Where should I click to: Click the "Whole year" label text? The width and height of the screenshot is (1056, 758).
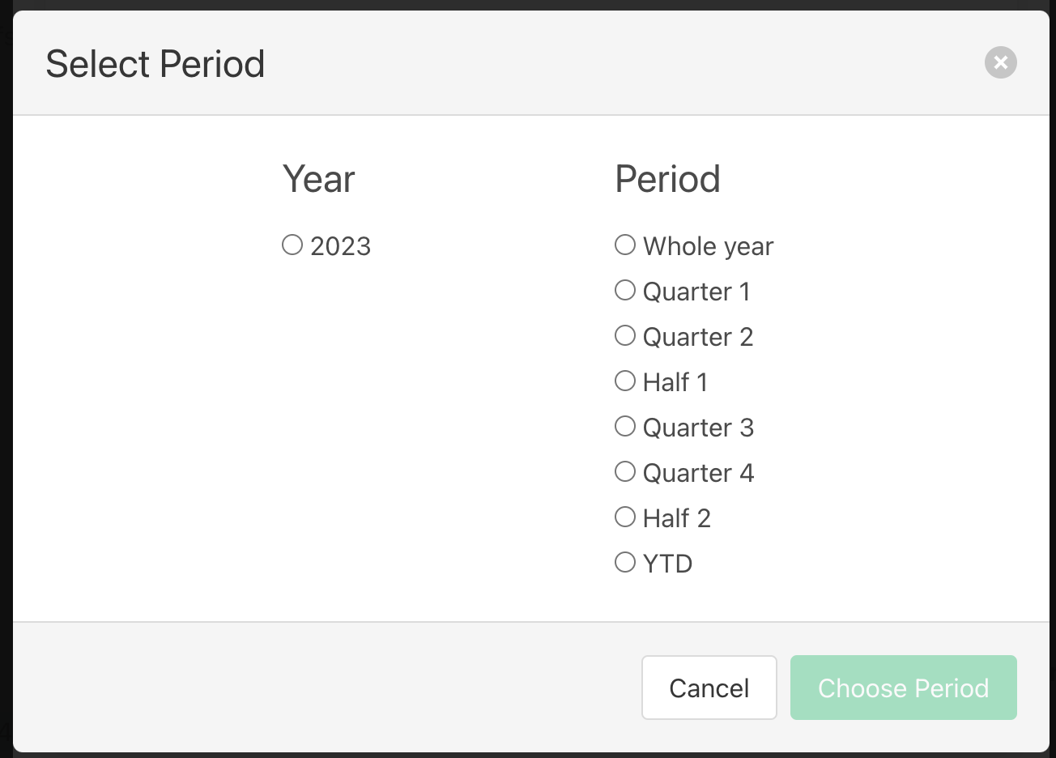tap(708, 246)
